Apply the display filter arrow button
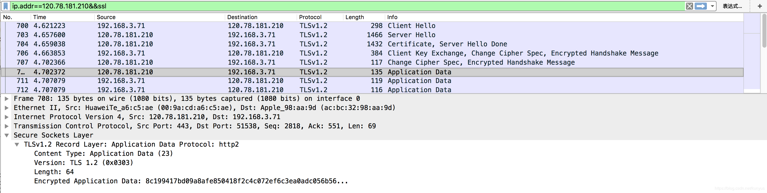 tap(700, 6)
